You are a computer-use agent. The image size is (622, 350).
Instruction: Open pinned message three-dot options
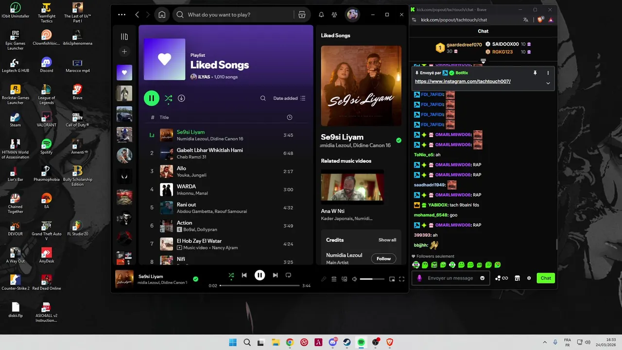548,73
